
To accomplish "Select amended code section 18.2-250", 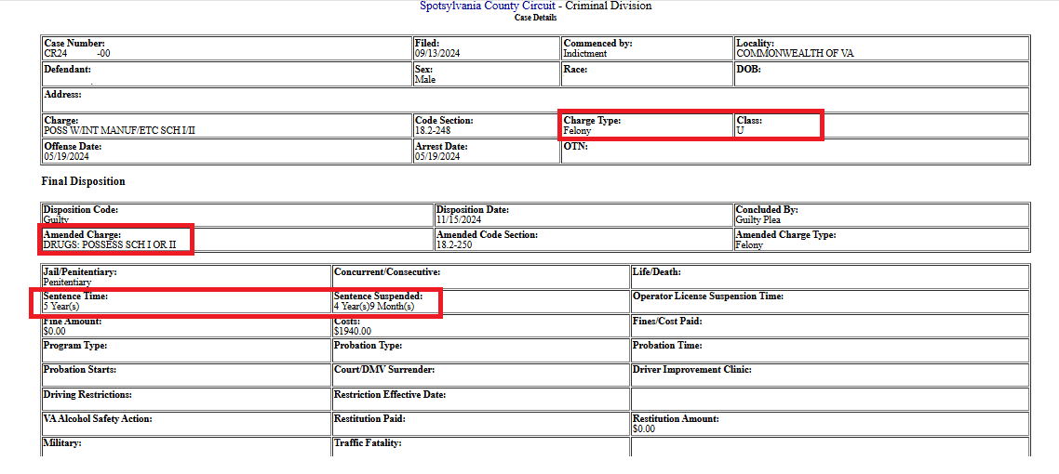I will pos(454,244).
